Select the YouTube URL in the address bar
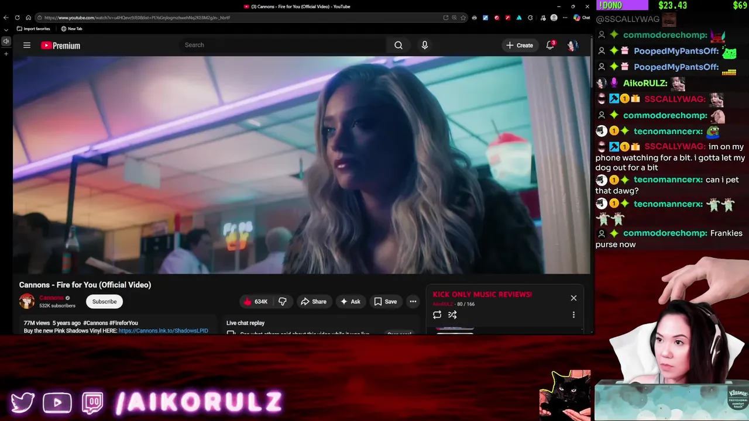Screen dimensions: 749x421 pos(137,18)
